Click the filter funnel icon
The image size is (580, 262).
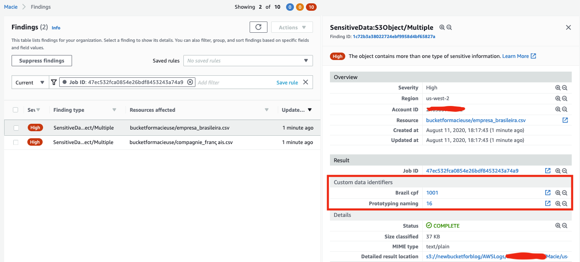click(x=54, y=82)
